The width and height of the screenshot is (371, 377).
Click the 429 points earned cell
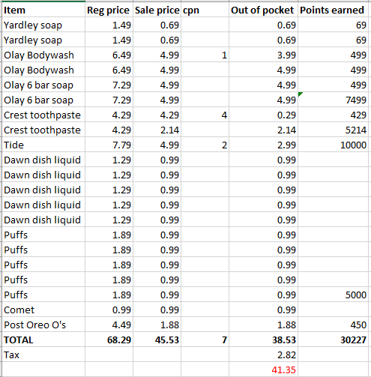(x=333, y=115)
